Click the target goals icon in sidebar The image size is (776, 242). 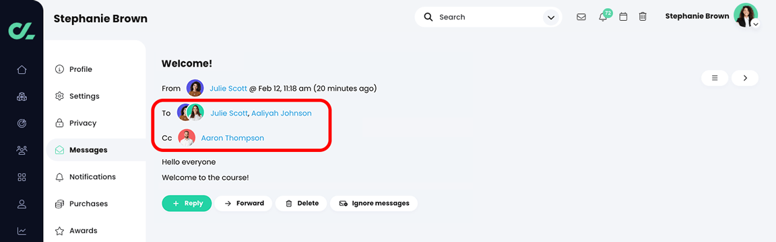pos(22,124)
